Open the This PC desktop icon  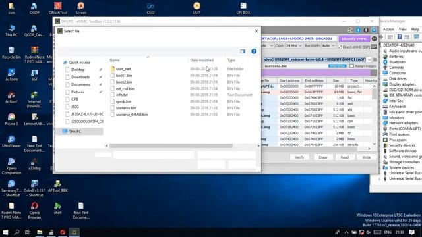(x=11, y=30)
